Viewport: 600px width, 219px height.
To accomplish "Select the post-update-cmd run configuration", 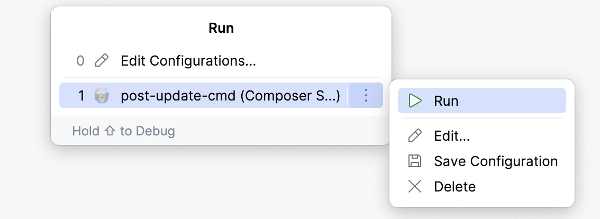I will click(x=230, y=96).
